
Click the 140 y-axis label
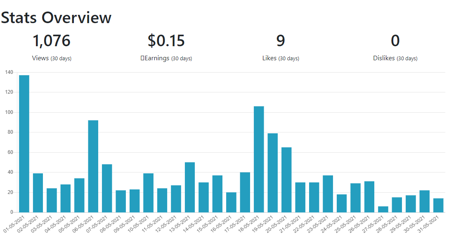click(9, 72)
